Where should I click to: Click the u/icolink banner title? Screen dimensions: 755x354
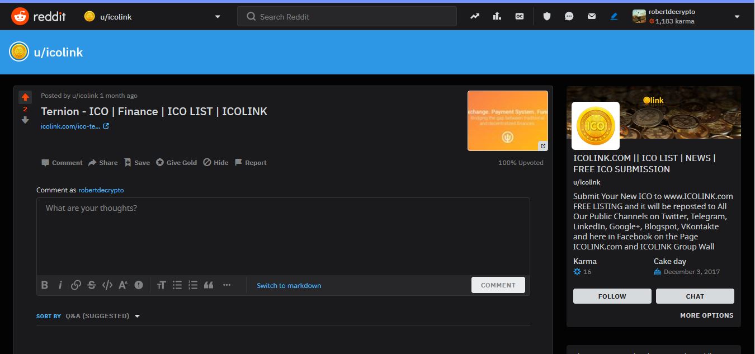pyautogui.click(x=58, y=52)
